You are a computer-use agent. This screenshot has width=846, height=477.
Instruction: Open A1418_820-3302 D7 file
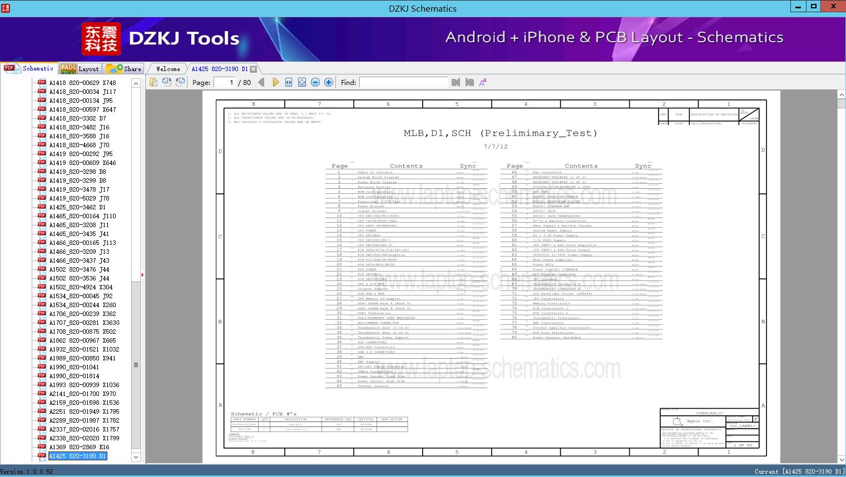[77, 118]
